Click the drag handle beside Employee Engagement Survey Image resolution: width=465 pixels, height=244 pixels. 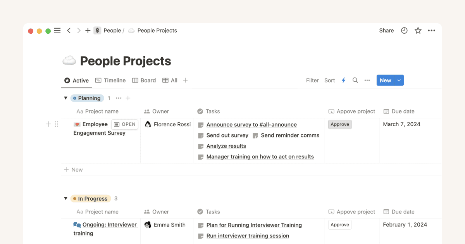[x=57, y=124]
